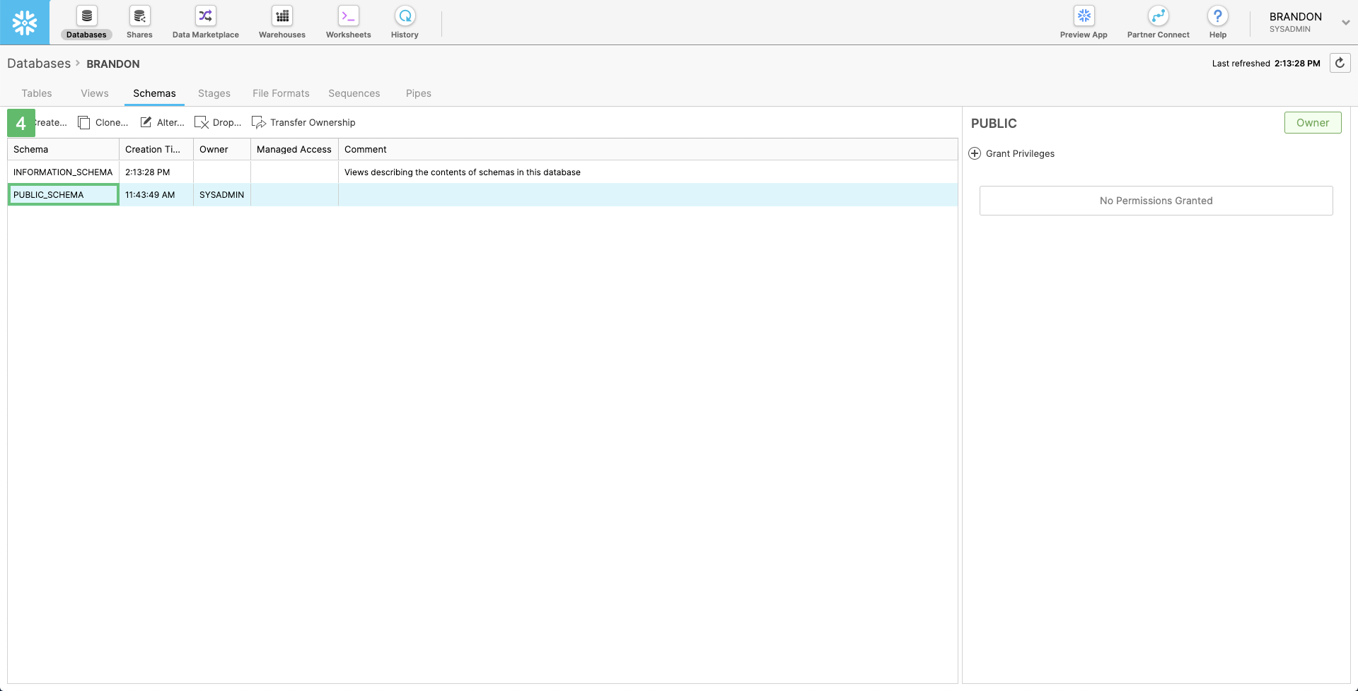The image size is (1358, 691).
Task: Sort by Managed Access column header
Action: pos(294,149)
